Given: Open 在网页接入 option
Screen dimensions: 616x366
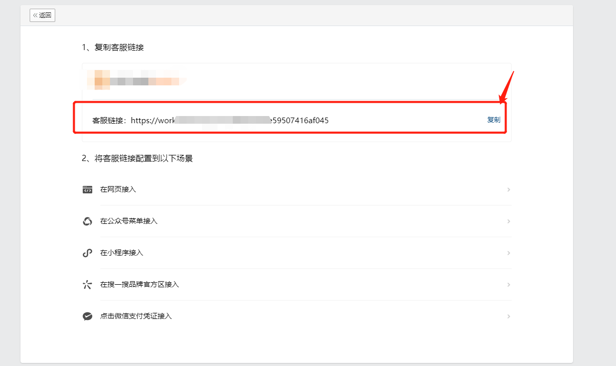Looking at the screenshot, I should coord(118,190).
